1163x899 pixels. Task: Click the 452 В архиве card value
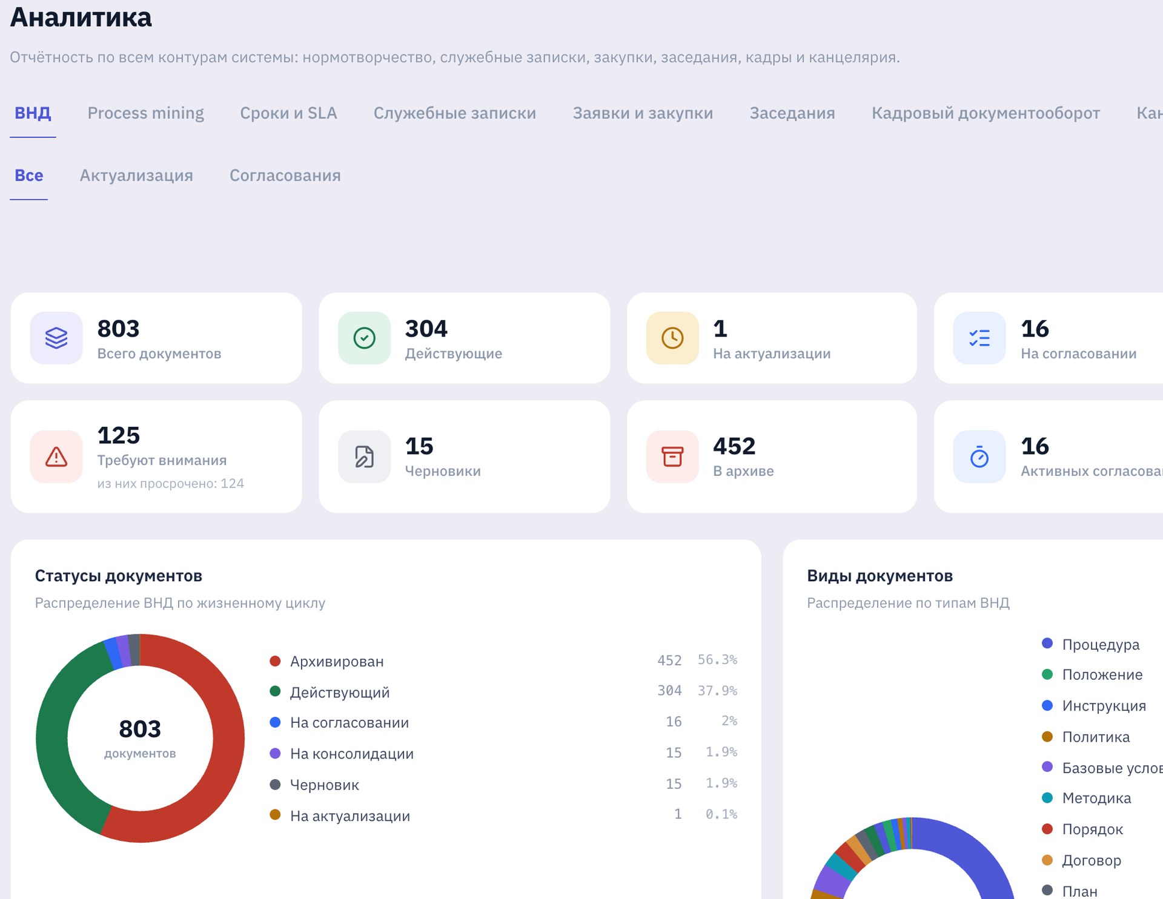coord(734,446)
